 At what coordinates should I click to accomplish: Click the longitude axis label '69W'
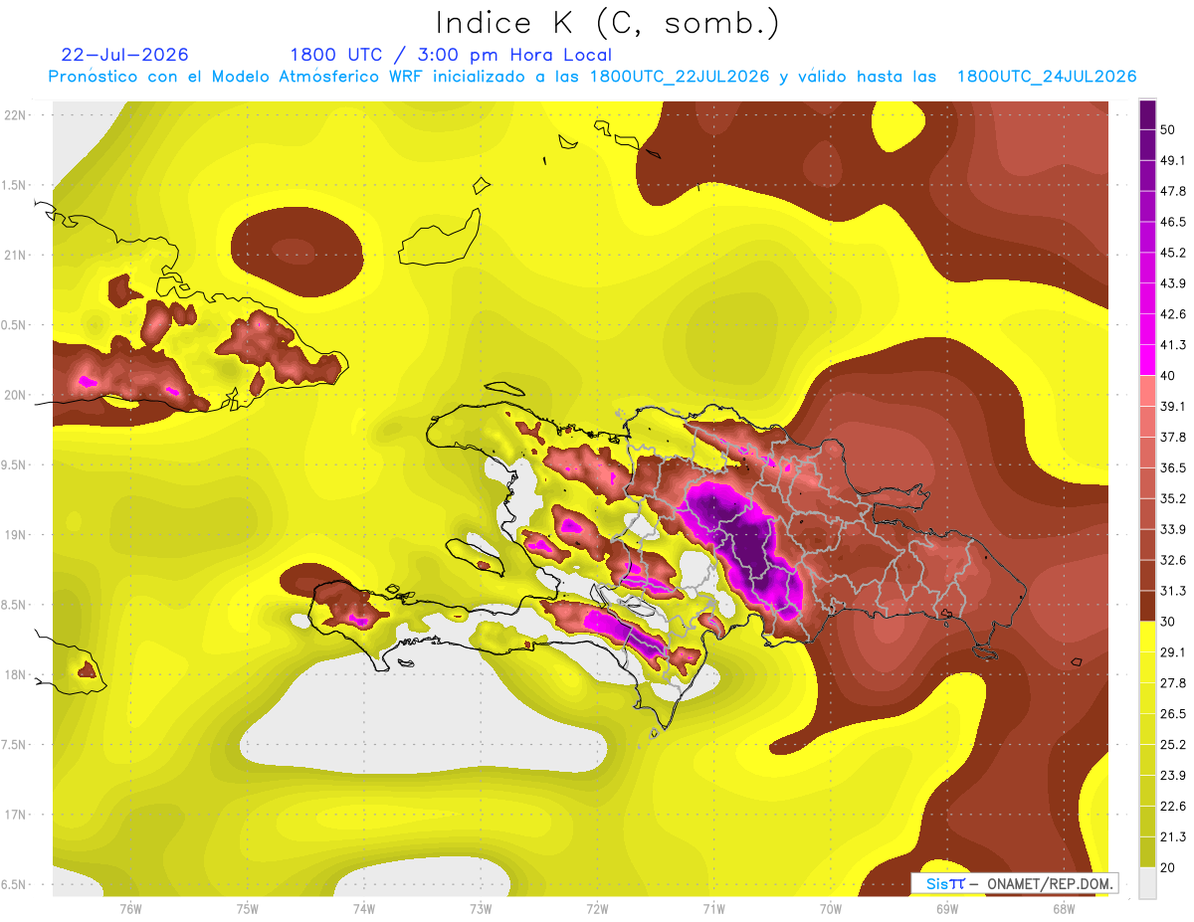click(x=947, y=908)
